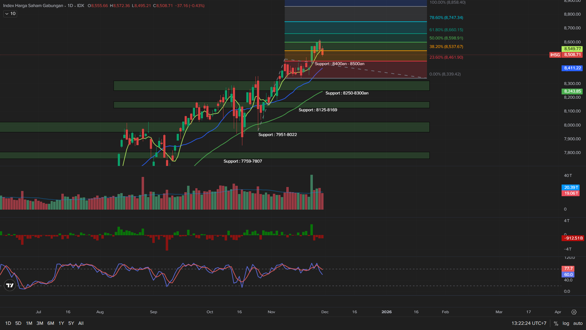
Task: Open timezone menu showing UTC+7
Action: (x=529, y=323)
